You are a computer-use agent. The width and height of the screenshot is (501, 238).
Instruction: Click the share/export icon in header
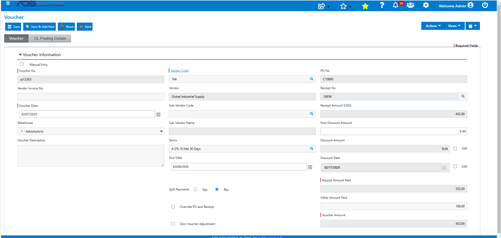click(x=321, y=6)
